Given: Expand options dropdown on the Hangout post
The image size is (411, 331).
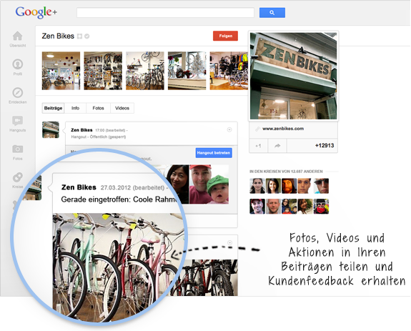Looking at the screenshot, I should pos(229,129).
